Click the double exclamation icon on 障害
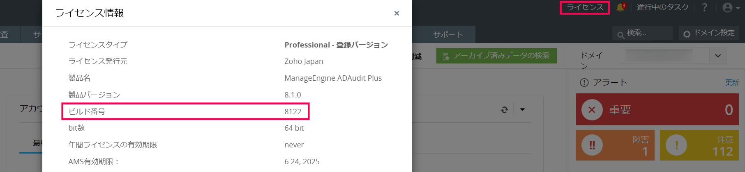Viewport: 745px width, 172px height. 592,145
